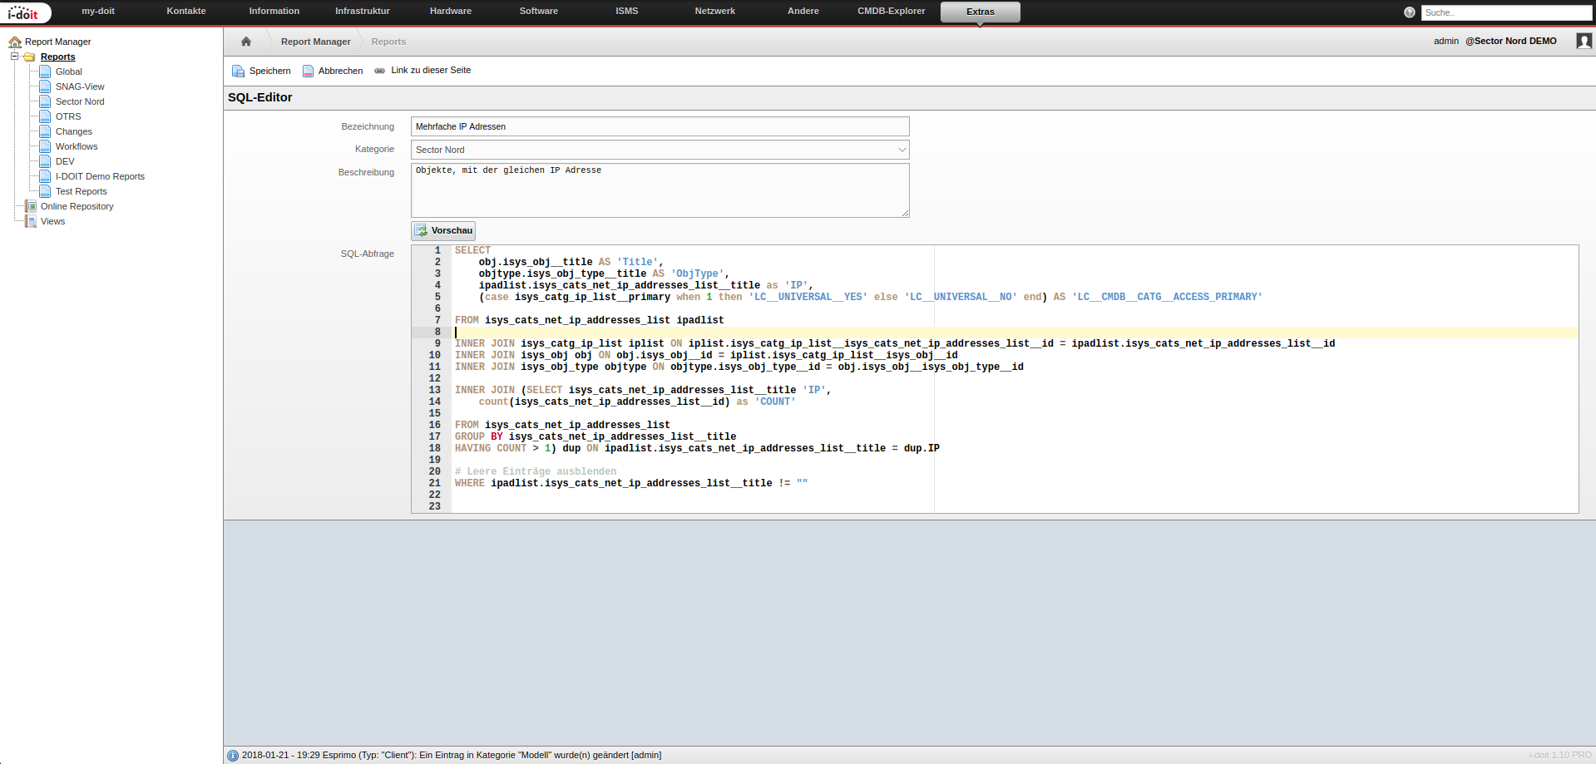
Task: Click the Vorschau preview button
Action: (x=443, y=230)
